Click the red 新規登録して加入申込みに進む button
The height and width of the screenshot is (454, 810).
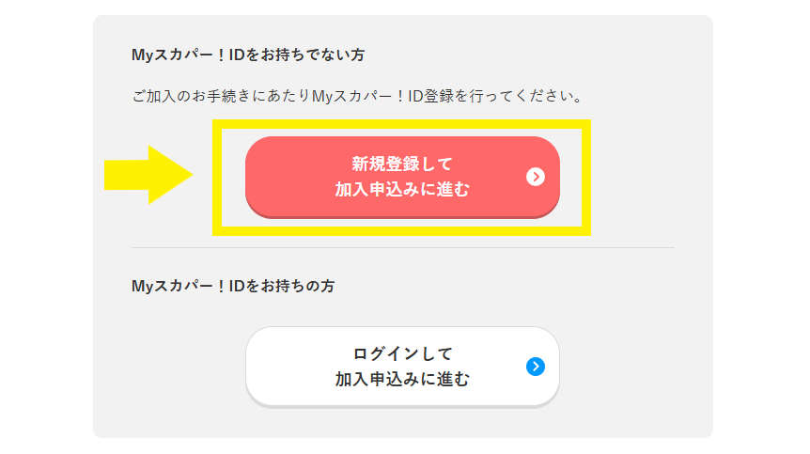point(402,177)
